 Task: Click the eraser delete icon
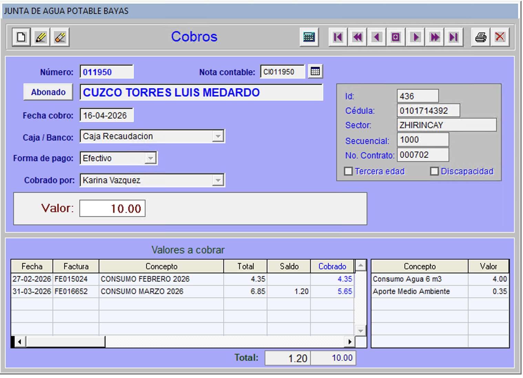point(60,37)
